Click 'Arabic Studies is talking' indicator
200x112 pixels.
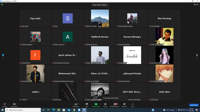(100, 5)
